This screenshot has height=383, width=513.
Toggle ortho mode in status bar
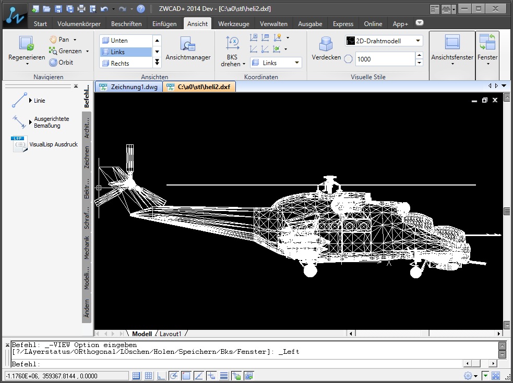click(x=161, y=376)
